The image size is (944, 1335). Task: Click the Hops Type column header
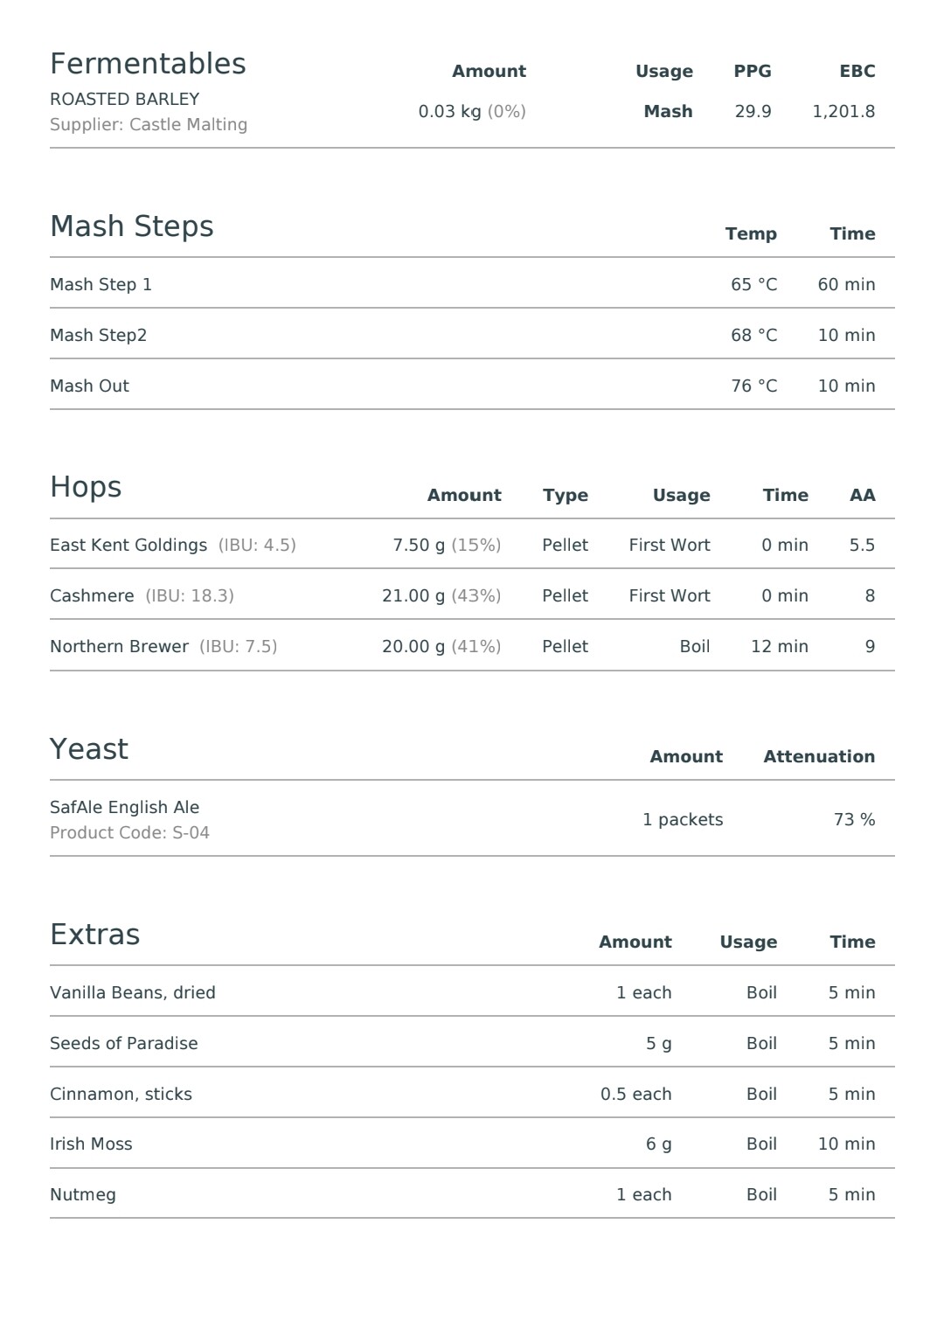point(565,495)
